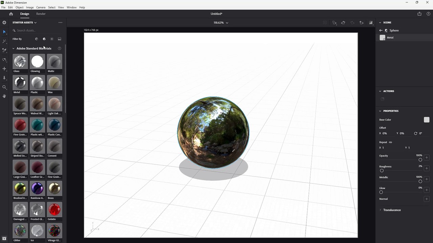Image resolution: width=433 pixels, height=243 pixels.
Task: Open the Help icon at top right
Action: [429, 14]
